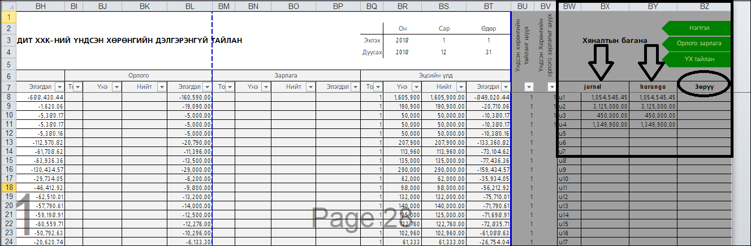Open the Элэгдэл filter dropdown in column BH
Screen dimensions: 751x246
(59, 87)
